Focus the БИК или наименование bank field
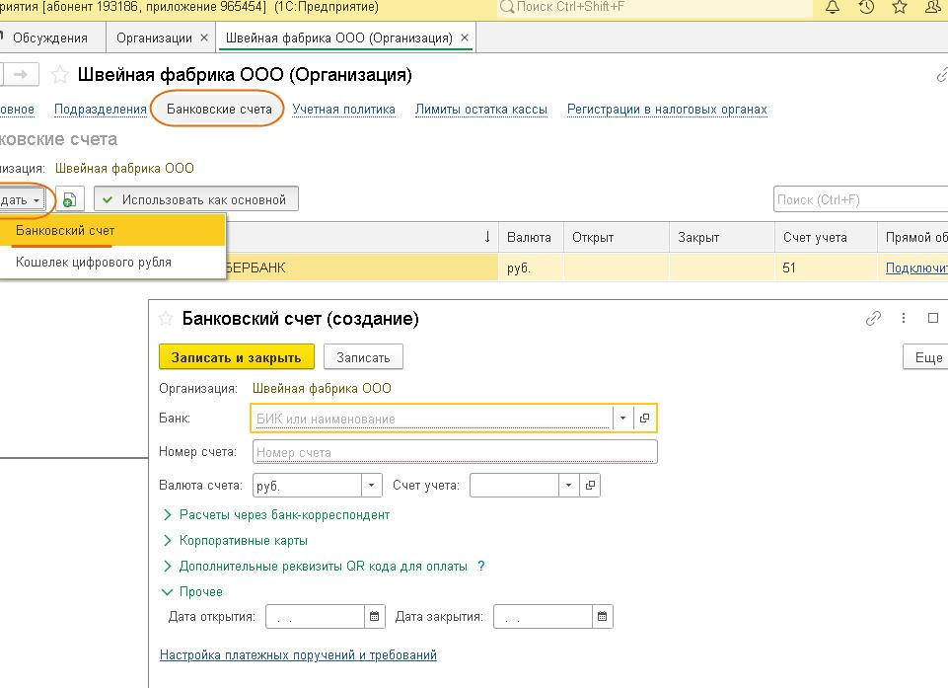This screenshot has height=688, width=948. [x=432, y=419]
